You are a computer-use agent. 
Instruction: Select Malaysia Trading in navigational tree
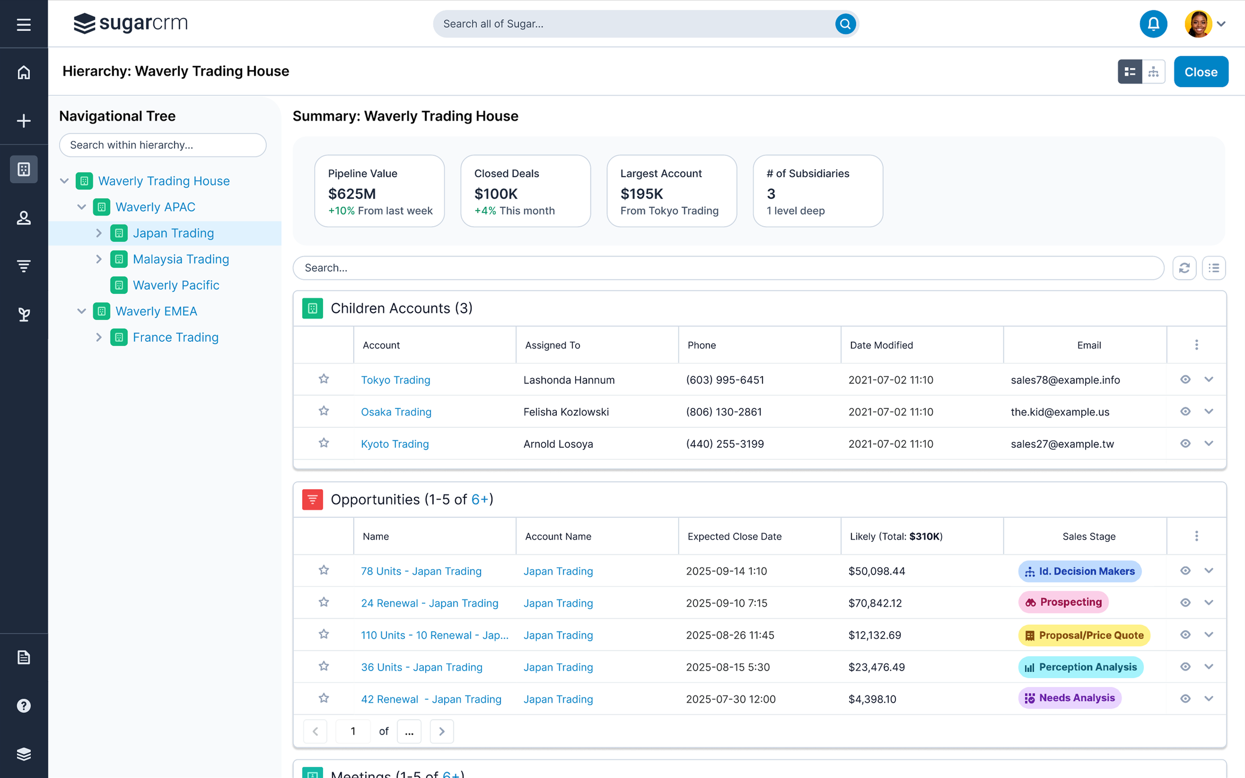[181, 259]
